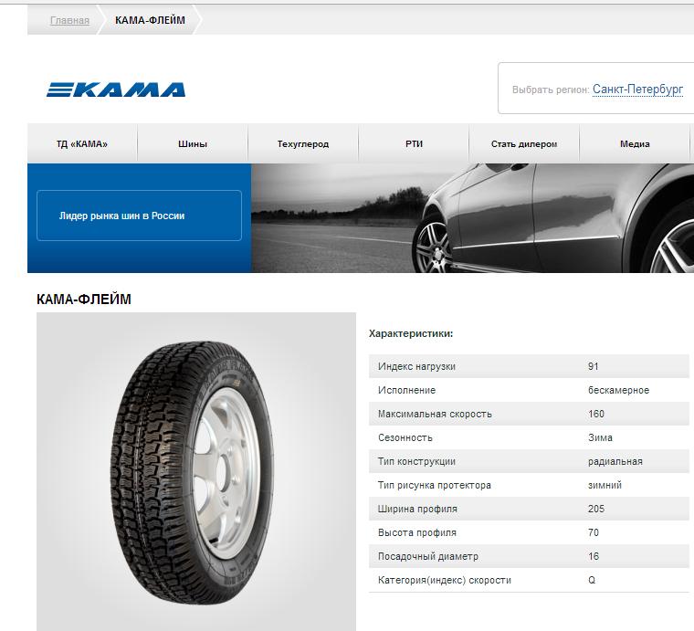Click the load index value 91

(593, 366)
